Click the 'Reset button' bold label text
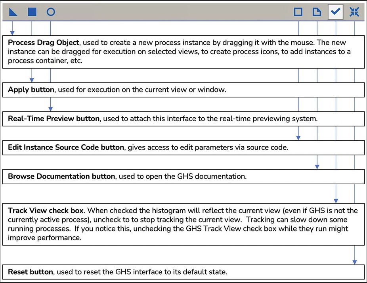Image resolution: width=367 pixels, height=283 pixels. [x=30, y=272]
